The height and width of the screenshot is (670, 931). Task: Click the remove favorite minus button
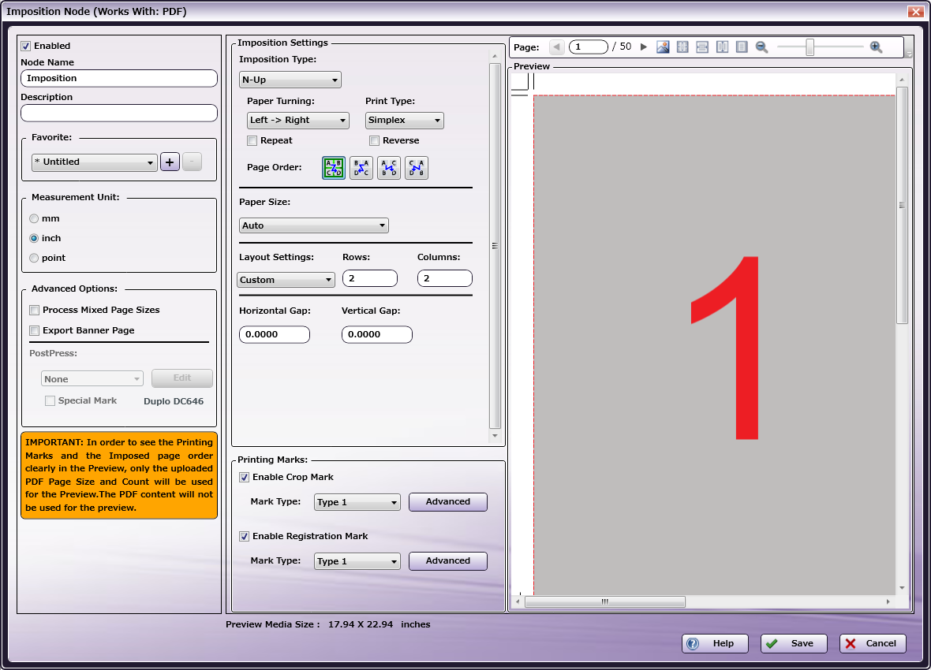pos(192,162)
